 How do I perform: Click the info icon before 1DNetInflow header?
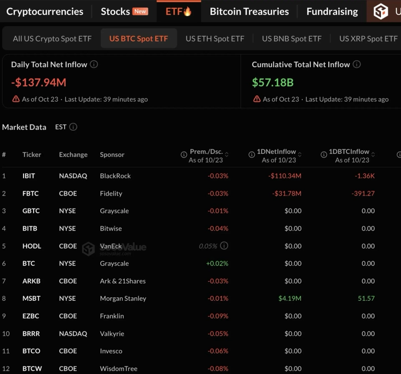pos(252,154)
